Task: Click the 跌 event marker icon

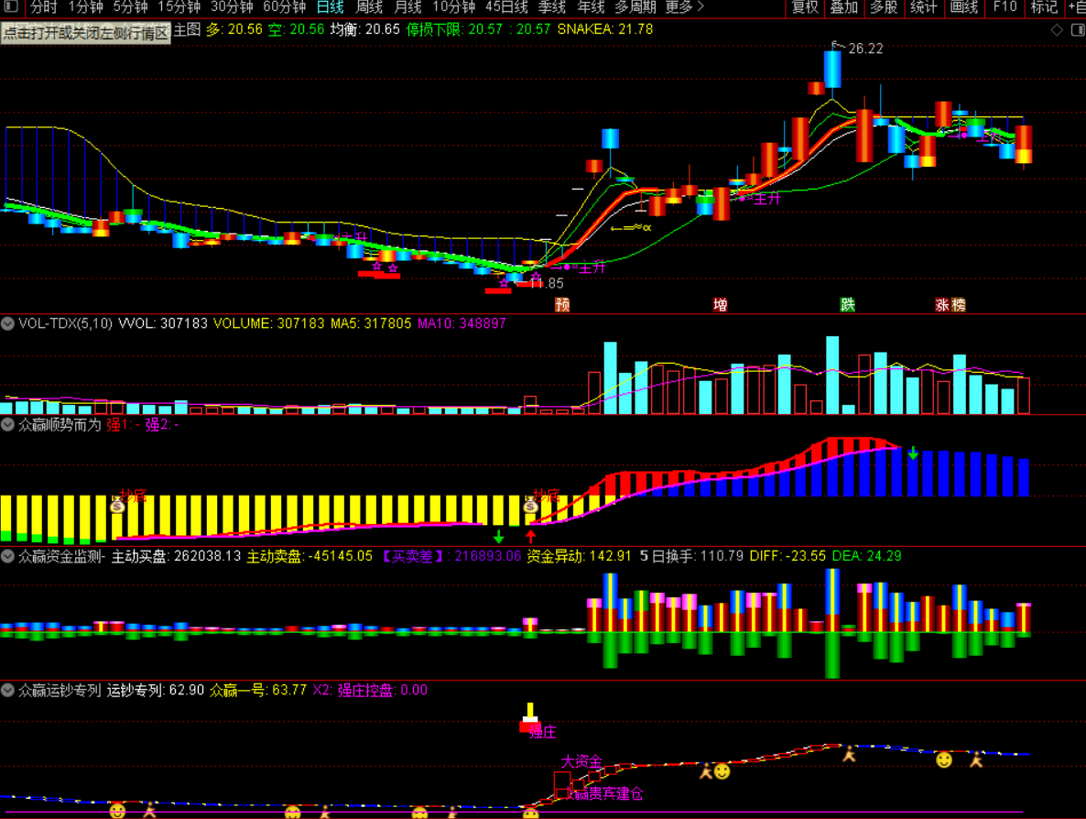Action: pos(848,305)
